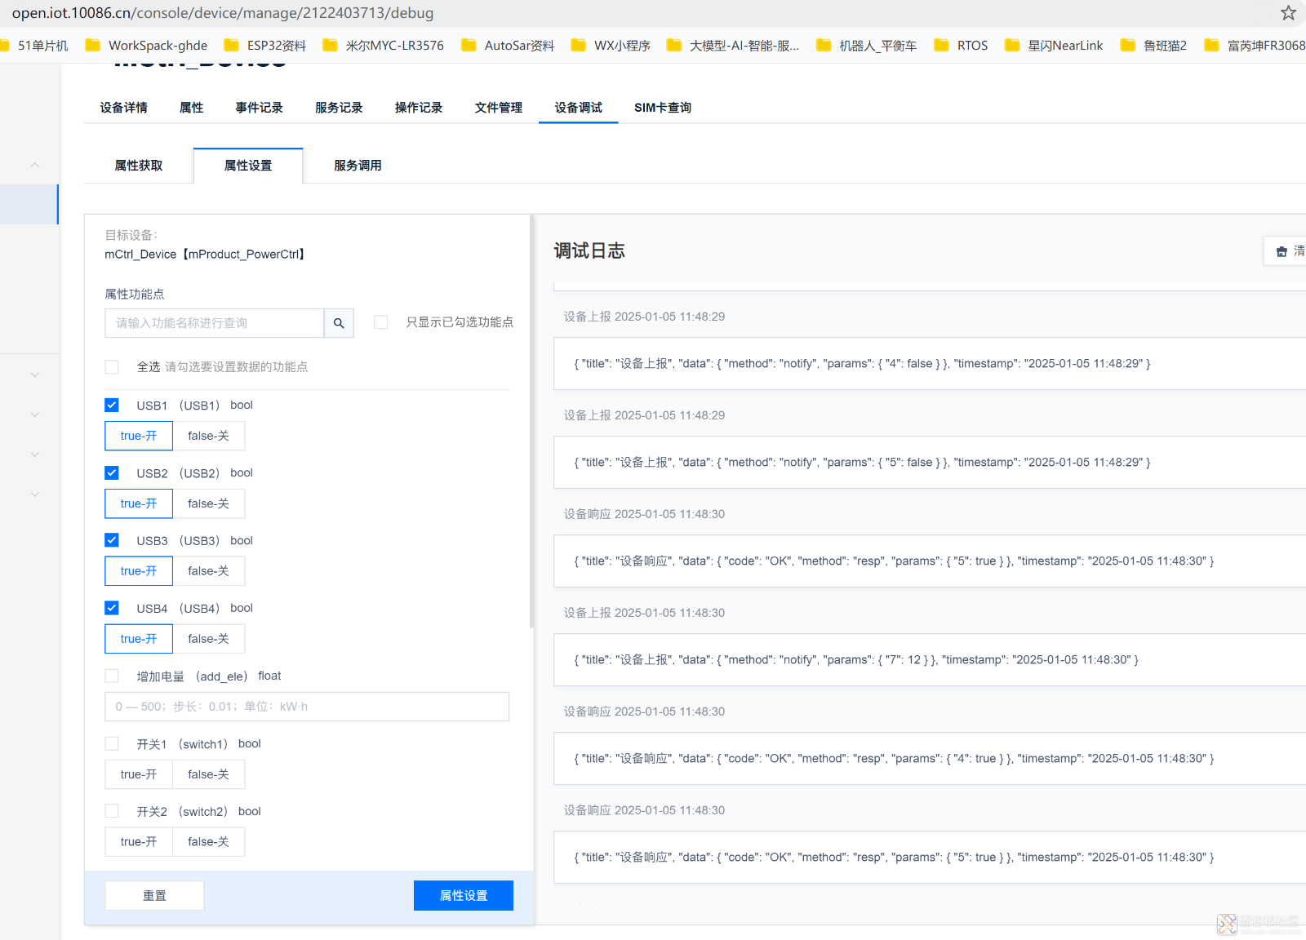The width and height of the screenshot is (1306, 940).
Task: Expand the last sidebar chevron
Action: [x=34, y=494]
